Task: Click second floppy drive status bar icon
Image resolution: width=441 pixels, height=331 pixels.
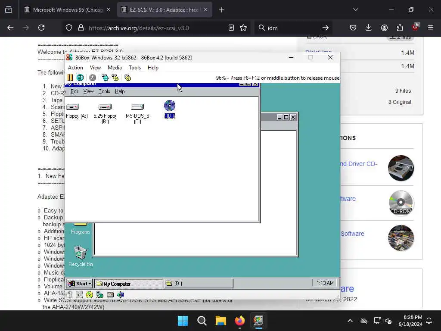Action: (x=79, y=295)
